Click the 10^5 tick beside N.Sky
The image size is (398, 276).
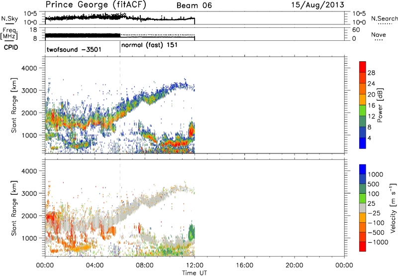tap(30, 14)
